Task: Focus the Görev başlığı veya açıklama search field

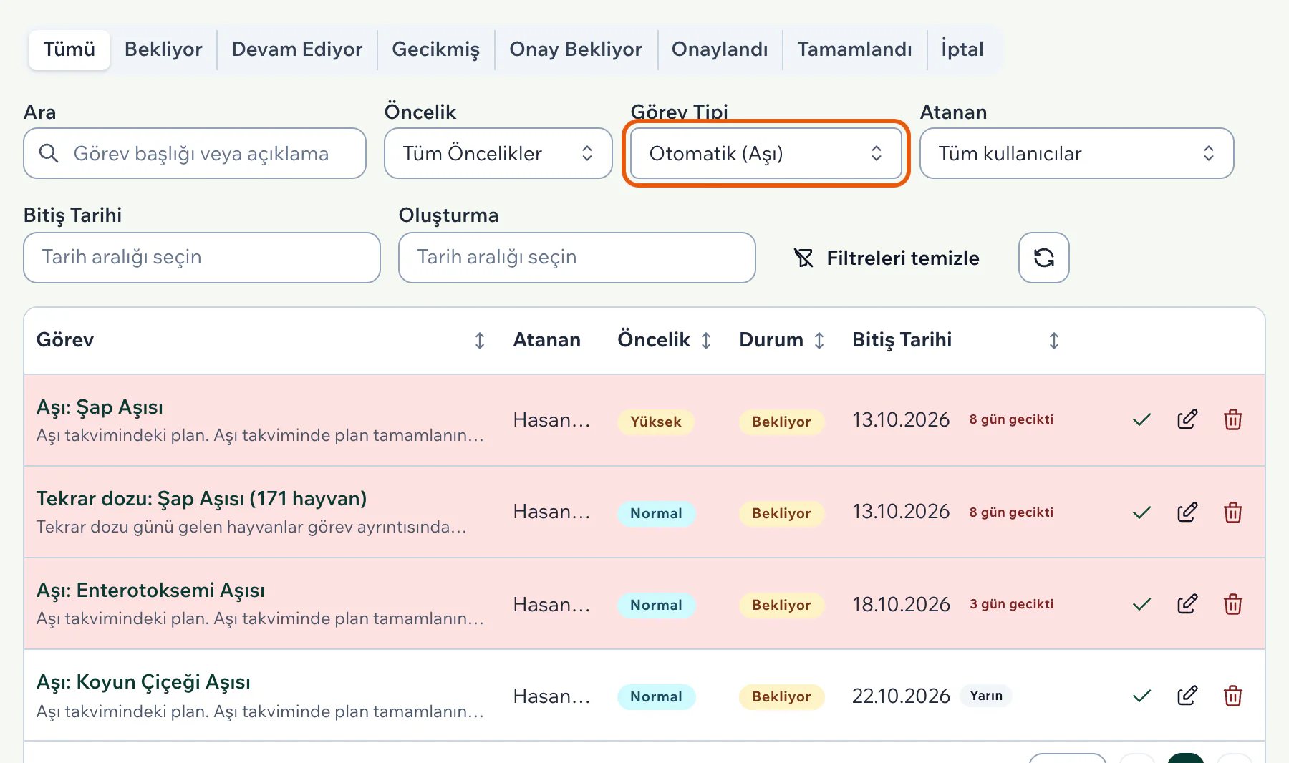Action: (x=195, y=153)
